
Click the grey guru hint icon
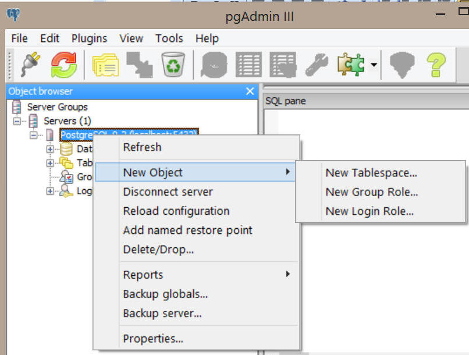(402, 65)
